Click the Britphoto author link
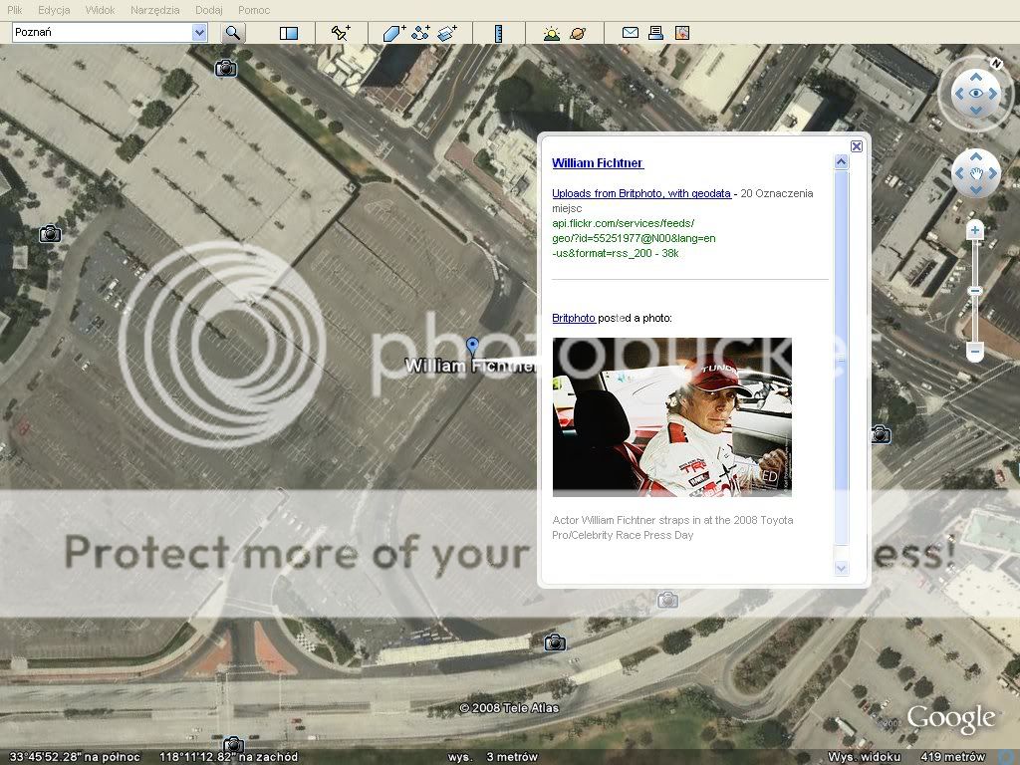1020x765 pixels. (x=574, y=318)
